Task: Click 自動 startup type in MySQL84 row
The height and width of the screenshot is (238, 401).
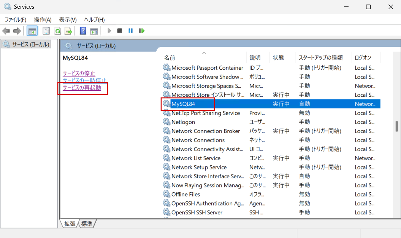Action: pos(304,104)
